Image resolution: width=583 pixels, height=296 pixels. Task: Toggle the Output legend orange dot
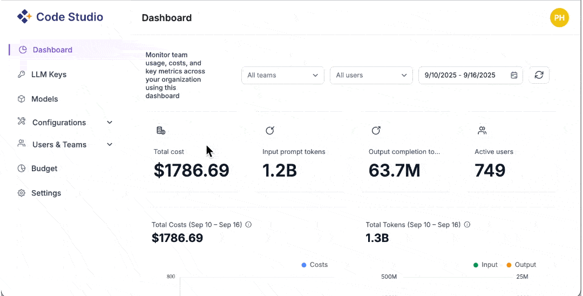(509, 265)
